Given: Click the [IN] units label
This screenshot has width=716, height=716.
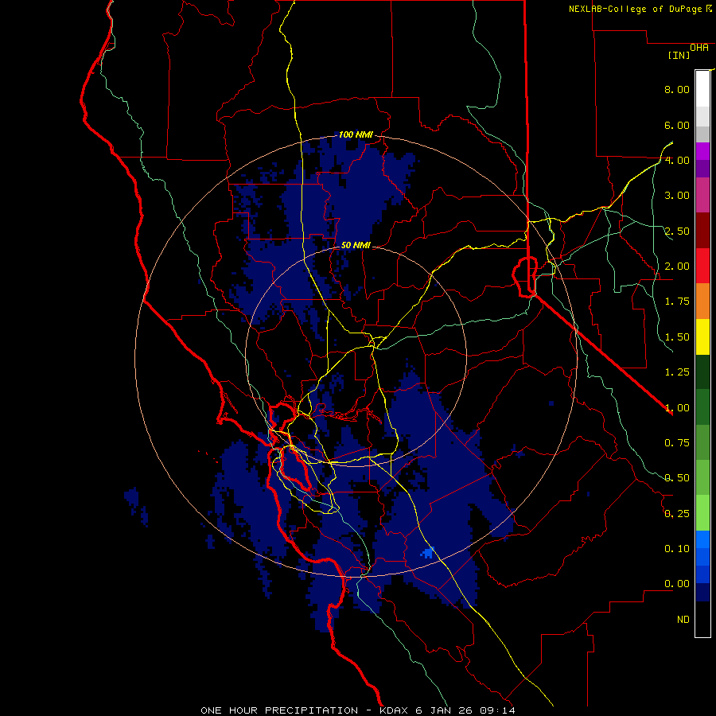Looking at the screenshot, I should pos(679,55).
